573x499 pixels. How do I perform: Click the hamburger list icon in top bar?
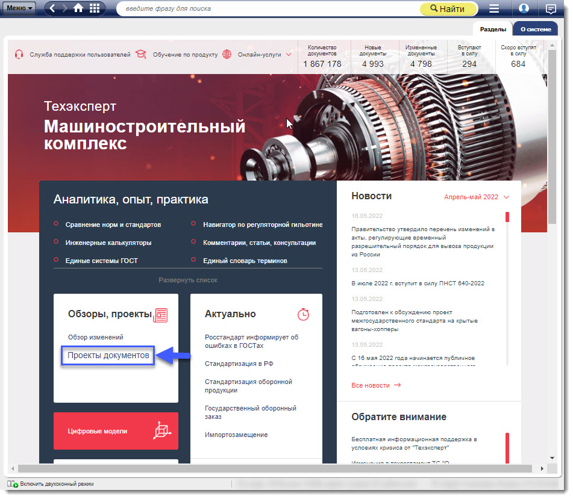click(x=494, y=8)
